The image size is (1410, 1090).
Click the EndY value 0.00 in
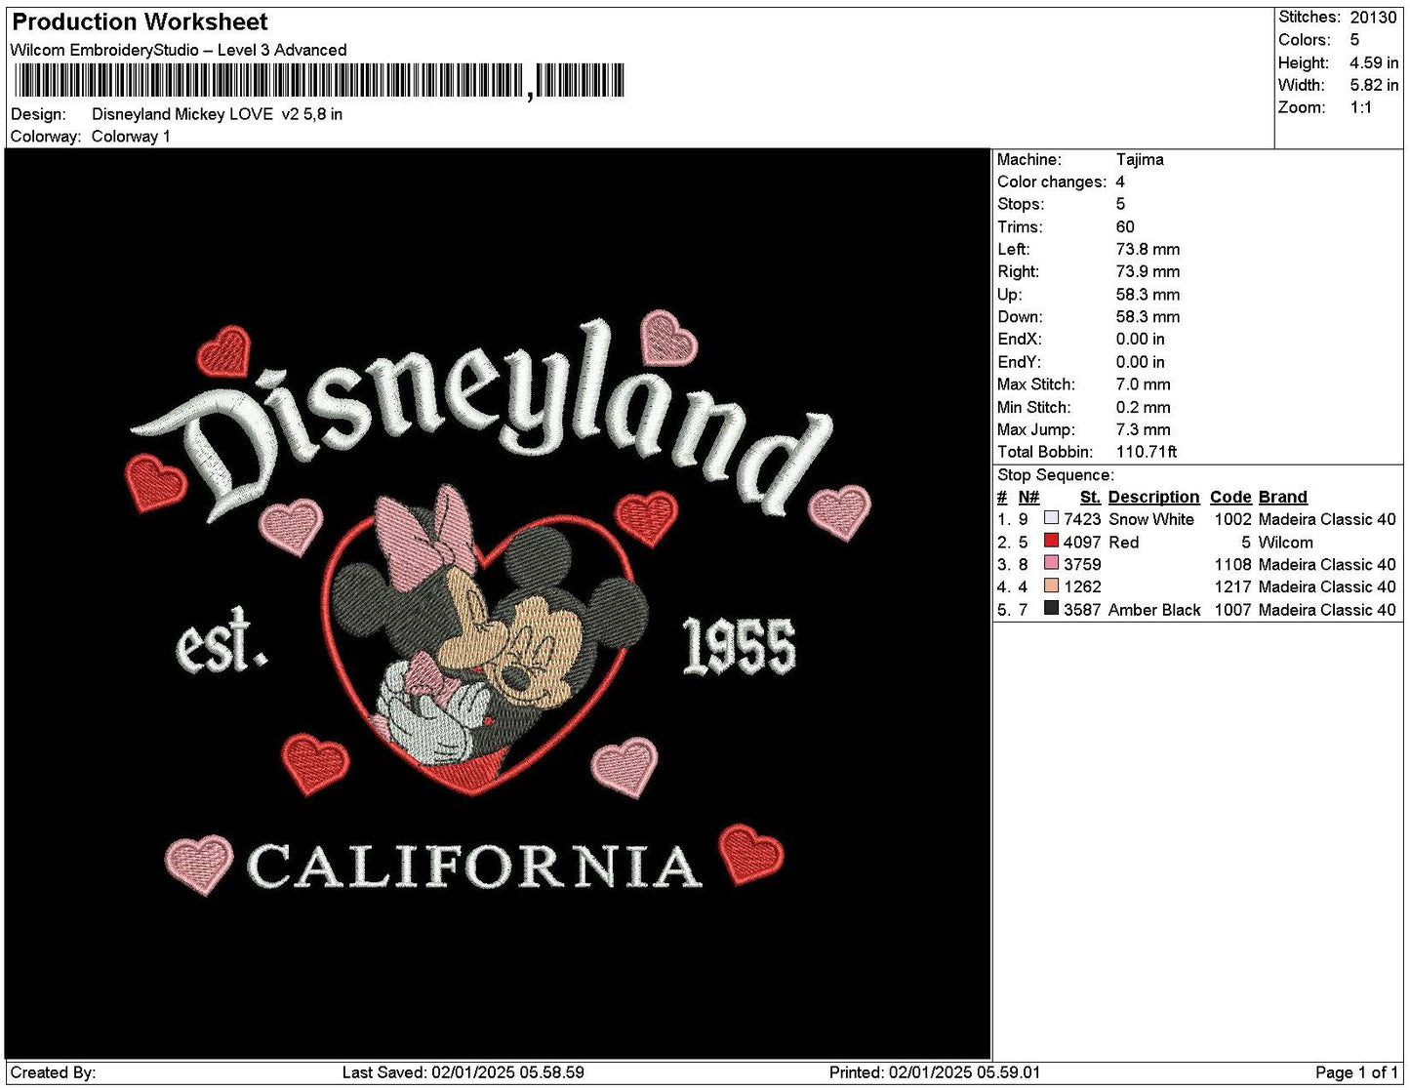1140,362
